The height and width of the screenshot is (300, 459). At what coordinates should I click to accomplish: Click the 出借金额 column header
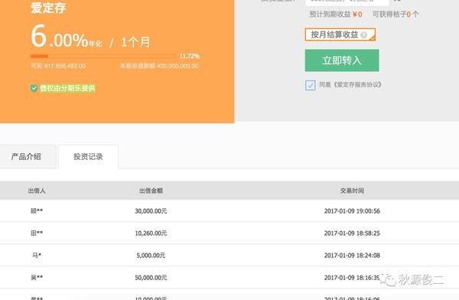(151, 191)
